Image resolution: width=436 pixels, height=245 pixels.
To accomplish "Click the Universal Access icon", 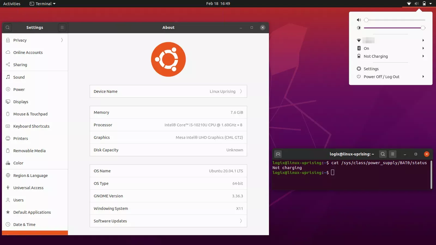I will coord(8,188).
